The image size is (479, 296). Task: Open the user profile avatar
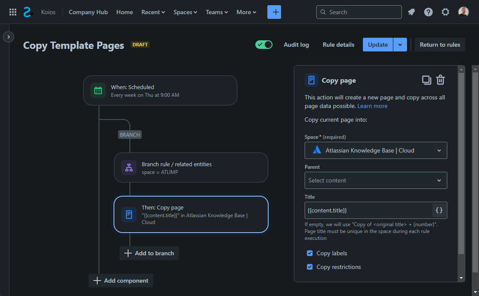(464, 12)
